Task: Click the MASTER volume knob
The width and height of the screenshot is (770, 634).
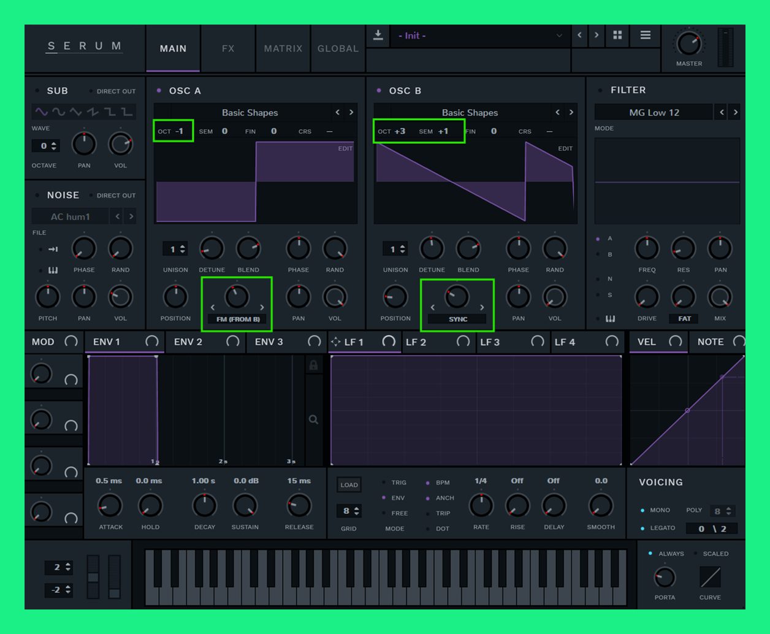Action: [x=688, y=45]
